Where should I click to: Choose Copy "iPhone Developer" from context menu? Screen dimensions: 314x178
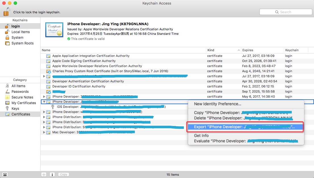(x=246, y=113)
